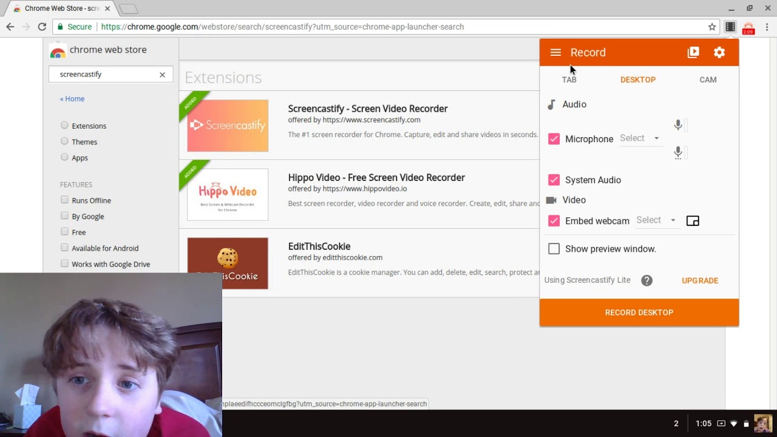Click the Screencastify extension thumbnail
This screenshot has width=777, height=437.
228,126
